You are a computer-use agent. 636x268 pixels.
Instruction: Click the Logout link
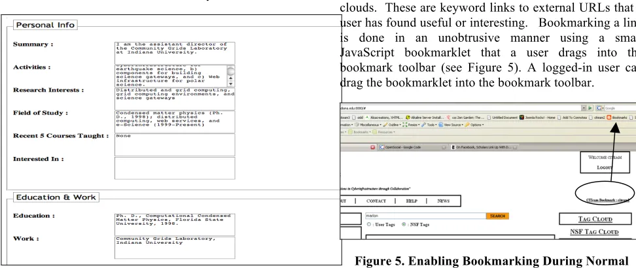click(605, 167)
